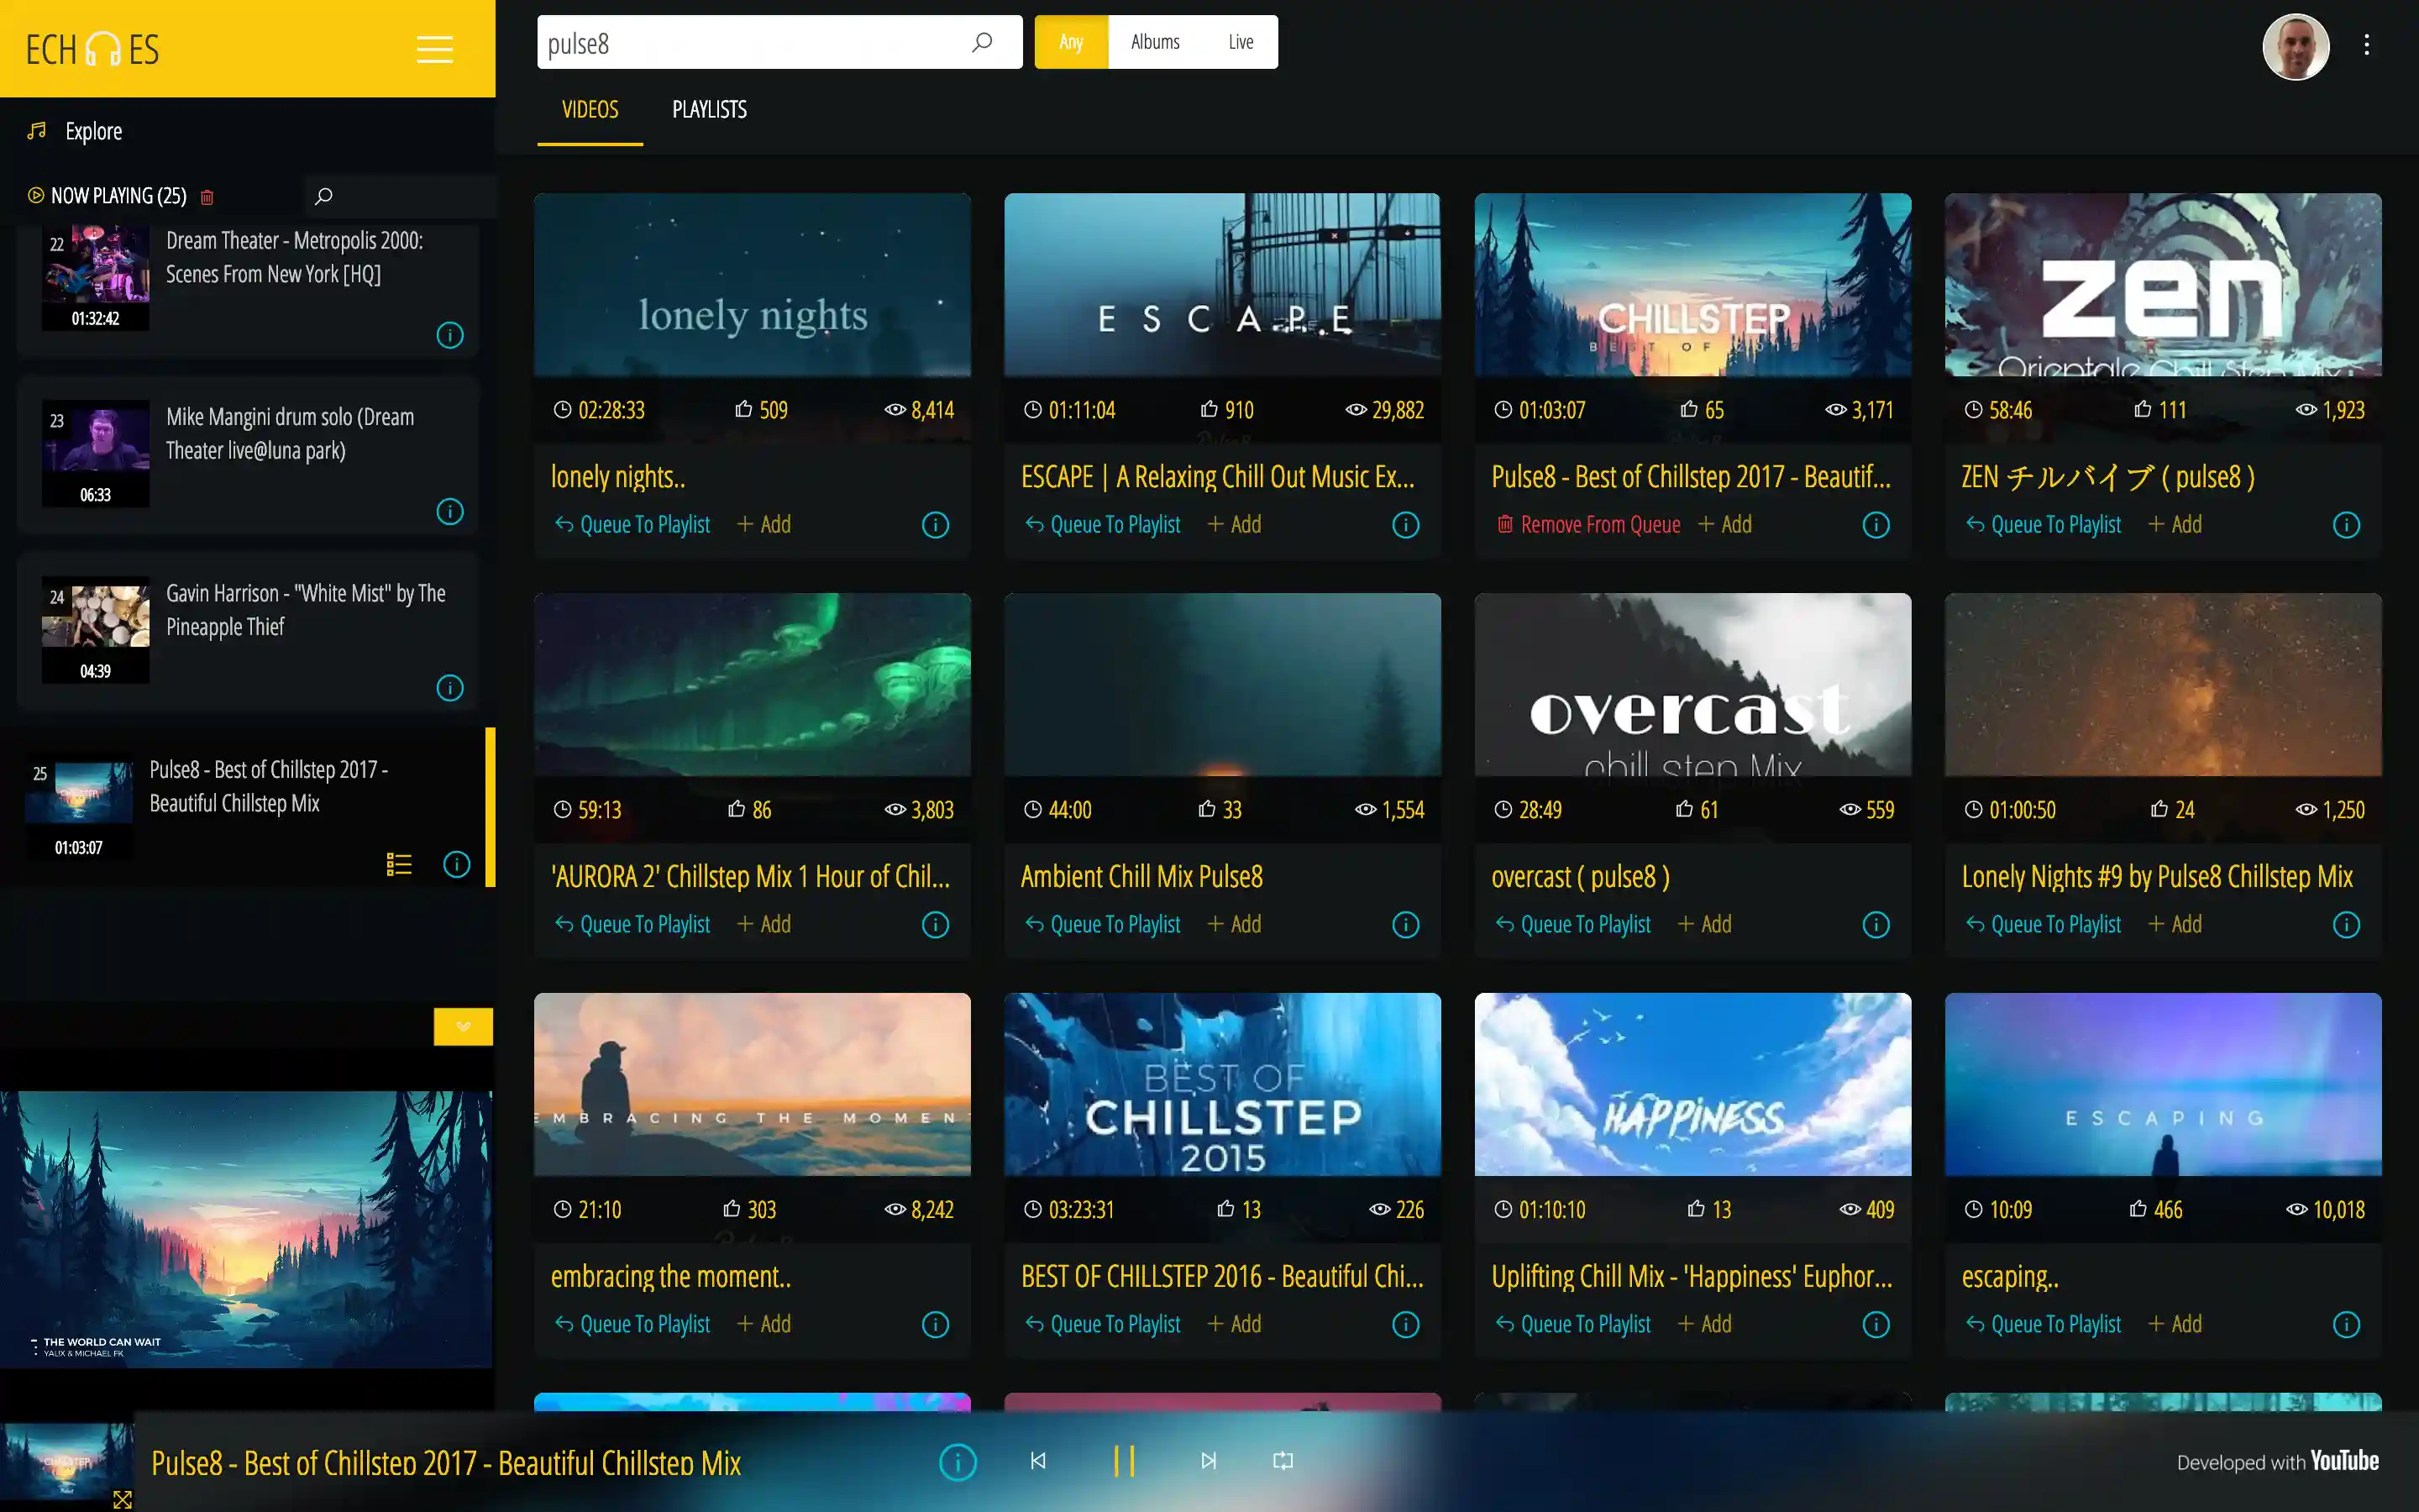The image size is (2419, 1512).
Task: Open the hamburger menu in the sidebar header
Action: tap(435, 49)
